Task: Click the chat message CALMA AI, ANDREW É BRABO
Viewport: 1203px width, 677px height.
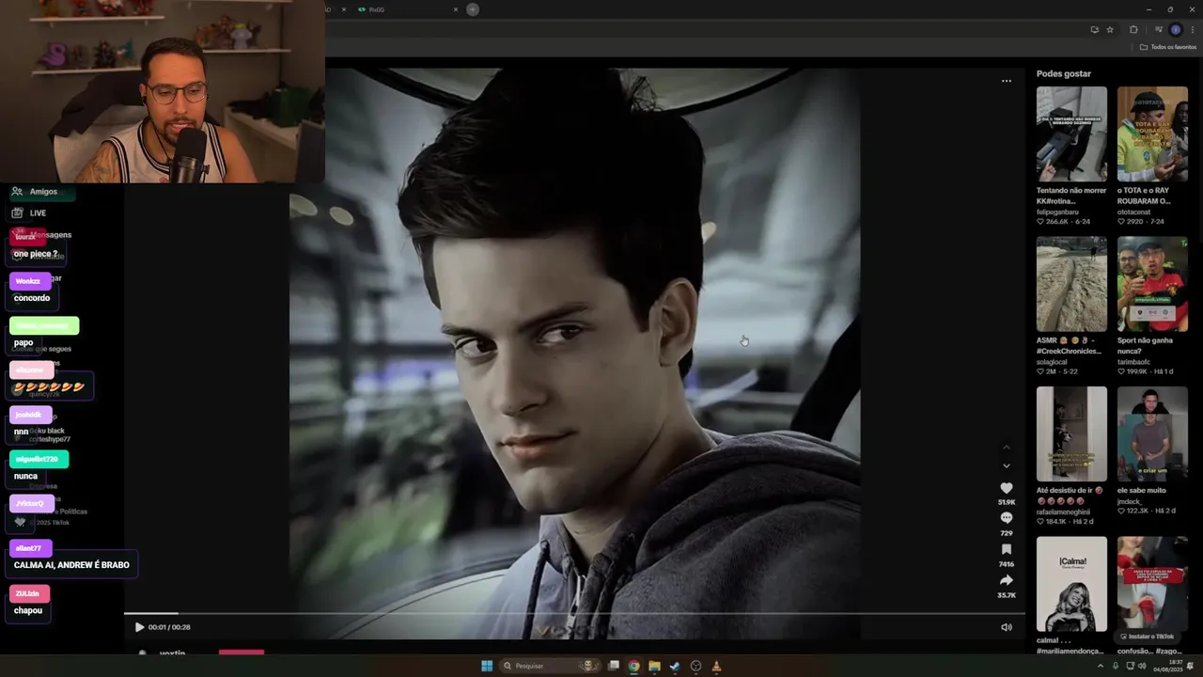Action: (x=71, y=565)
